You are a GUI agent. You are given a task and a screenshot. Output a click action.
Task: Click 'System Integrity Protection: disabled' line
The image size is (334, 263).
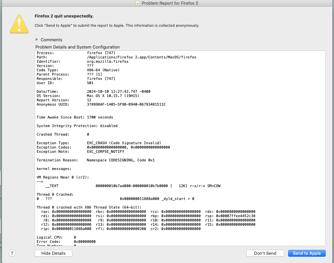(x=77, y=126)
